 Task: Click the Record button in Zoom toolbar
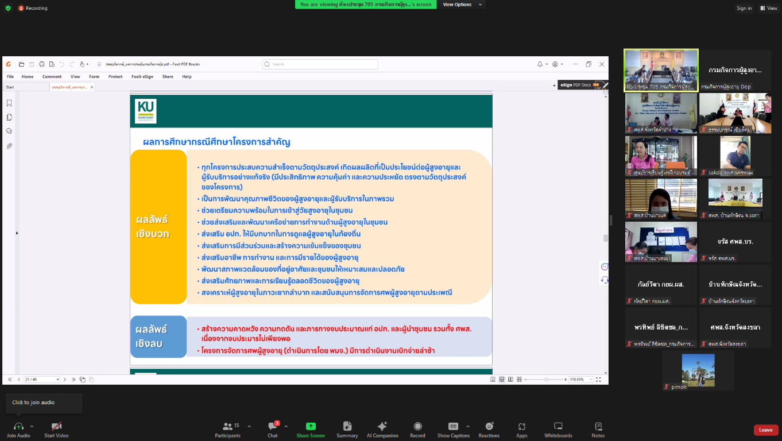tap(417, 430)
